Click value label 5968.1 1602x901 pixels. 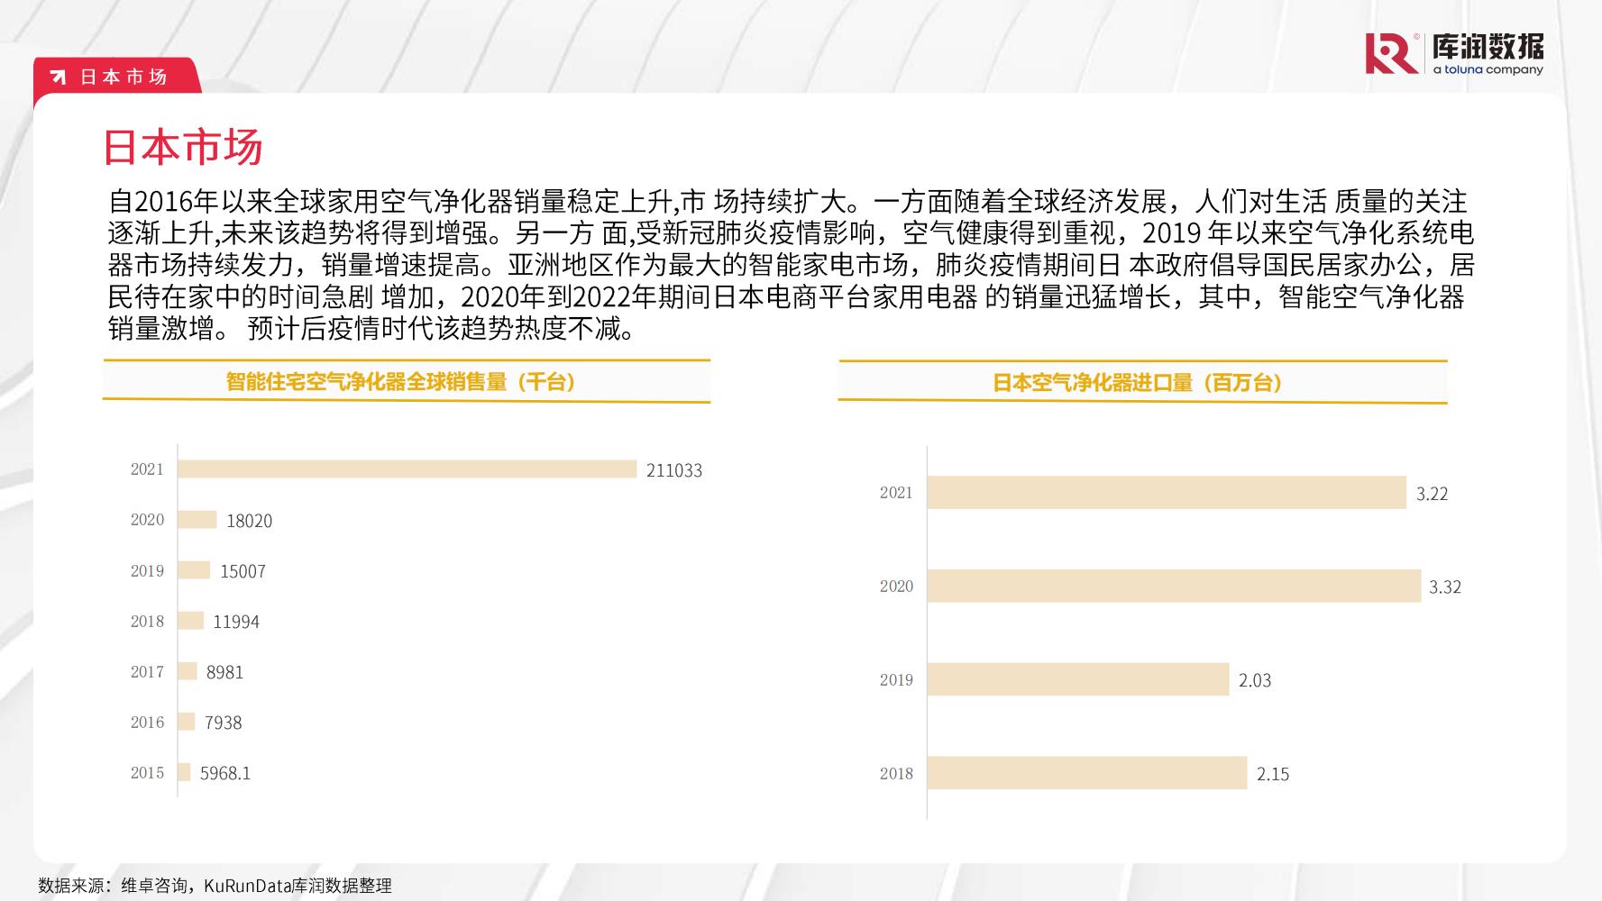[x=225, y=773]
